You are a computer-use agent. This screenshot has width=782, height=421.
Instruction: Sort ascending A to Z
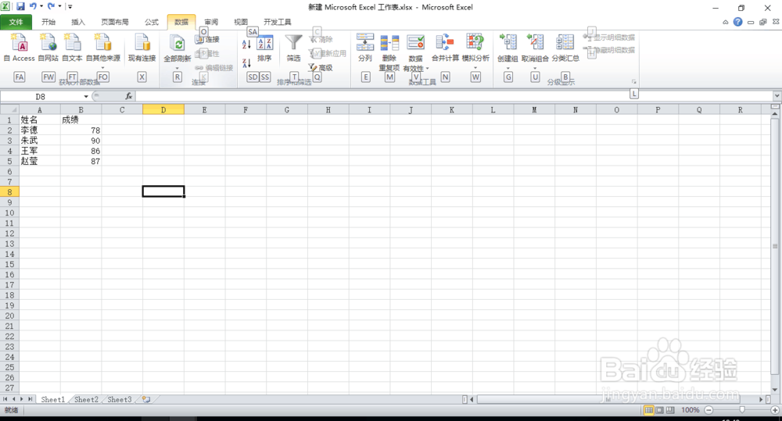(x=246, y=45)
